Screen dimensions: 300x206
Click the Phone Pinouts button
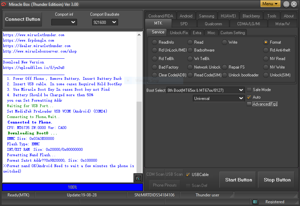(165, 185)
